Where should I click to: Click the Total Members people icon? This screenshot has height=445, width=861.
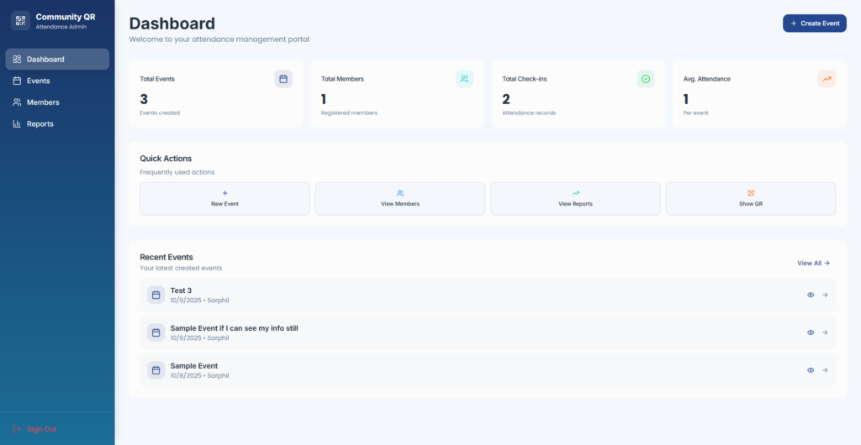coord(464,79)
